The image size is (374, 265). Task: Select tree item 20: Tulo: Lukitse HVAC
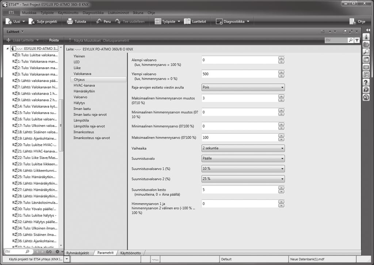35,145
